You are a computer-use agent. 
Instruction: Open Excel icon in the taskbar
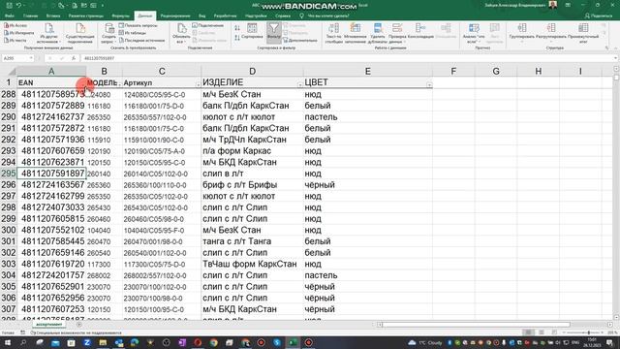(x=293, y=342)
